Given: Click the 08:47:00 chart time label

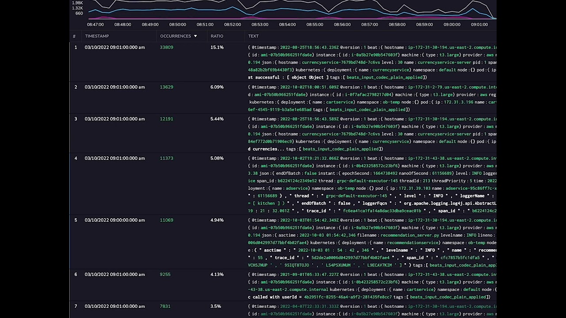Looking at the screenshot, I should [95, 25].
